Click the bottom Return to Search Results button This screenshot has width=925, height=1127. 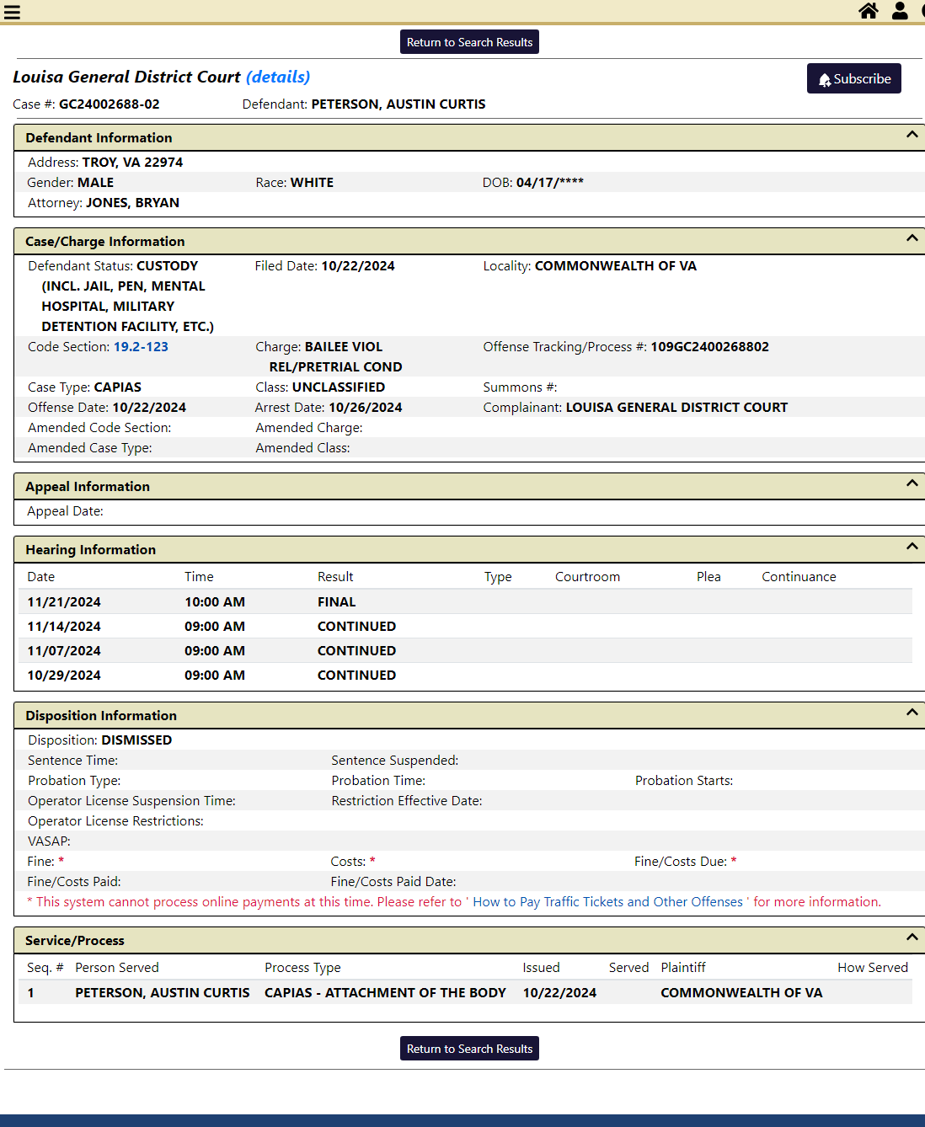coord(469,1049)
